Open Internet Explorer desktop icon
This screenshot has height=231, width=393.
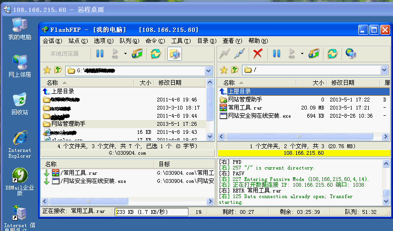(x=20, y=144)
